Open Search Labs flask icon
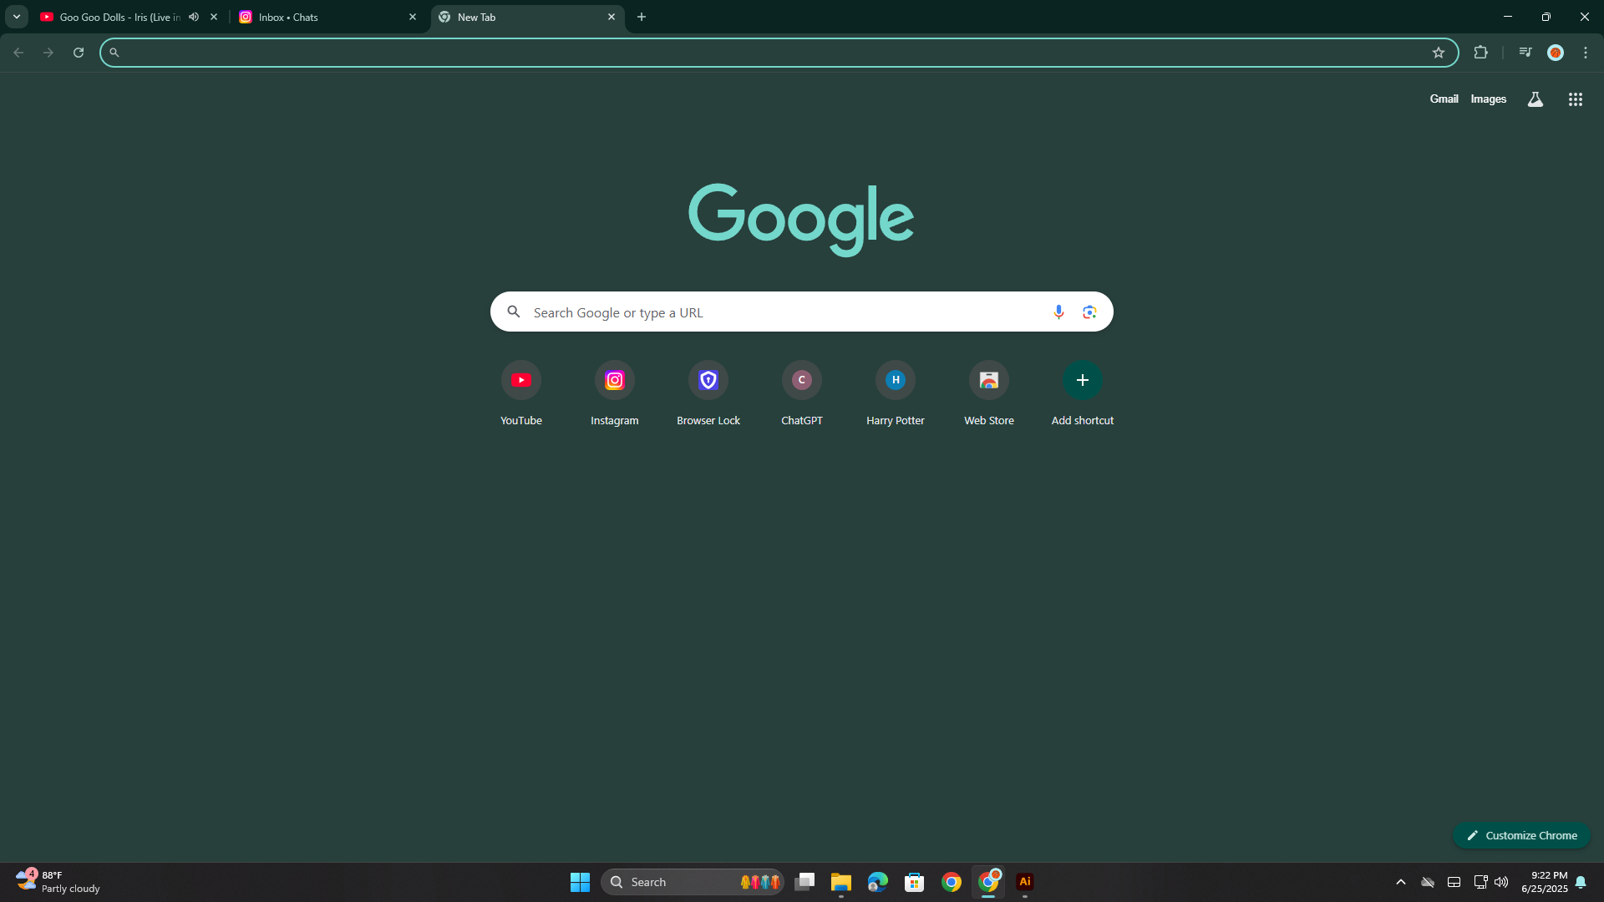This screenshot has width=1604, height=902. [x=1535, y=99]
